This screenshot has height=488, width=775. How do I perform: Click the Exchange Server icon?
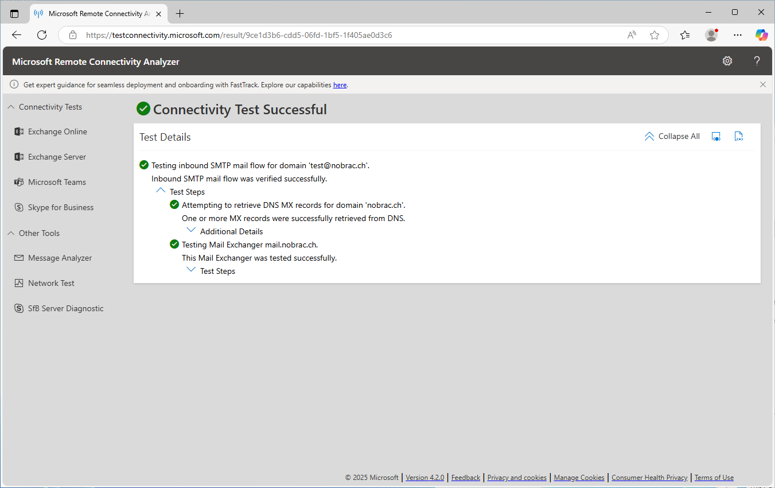(x=19, y=157)
